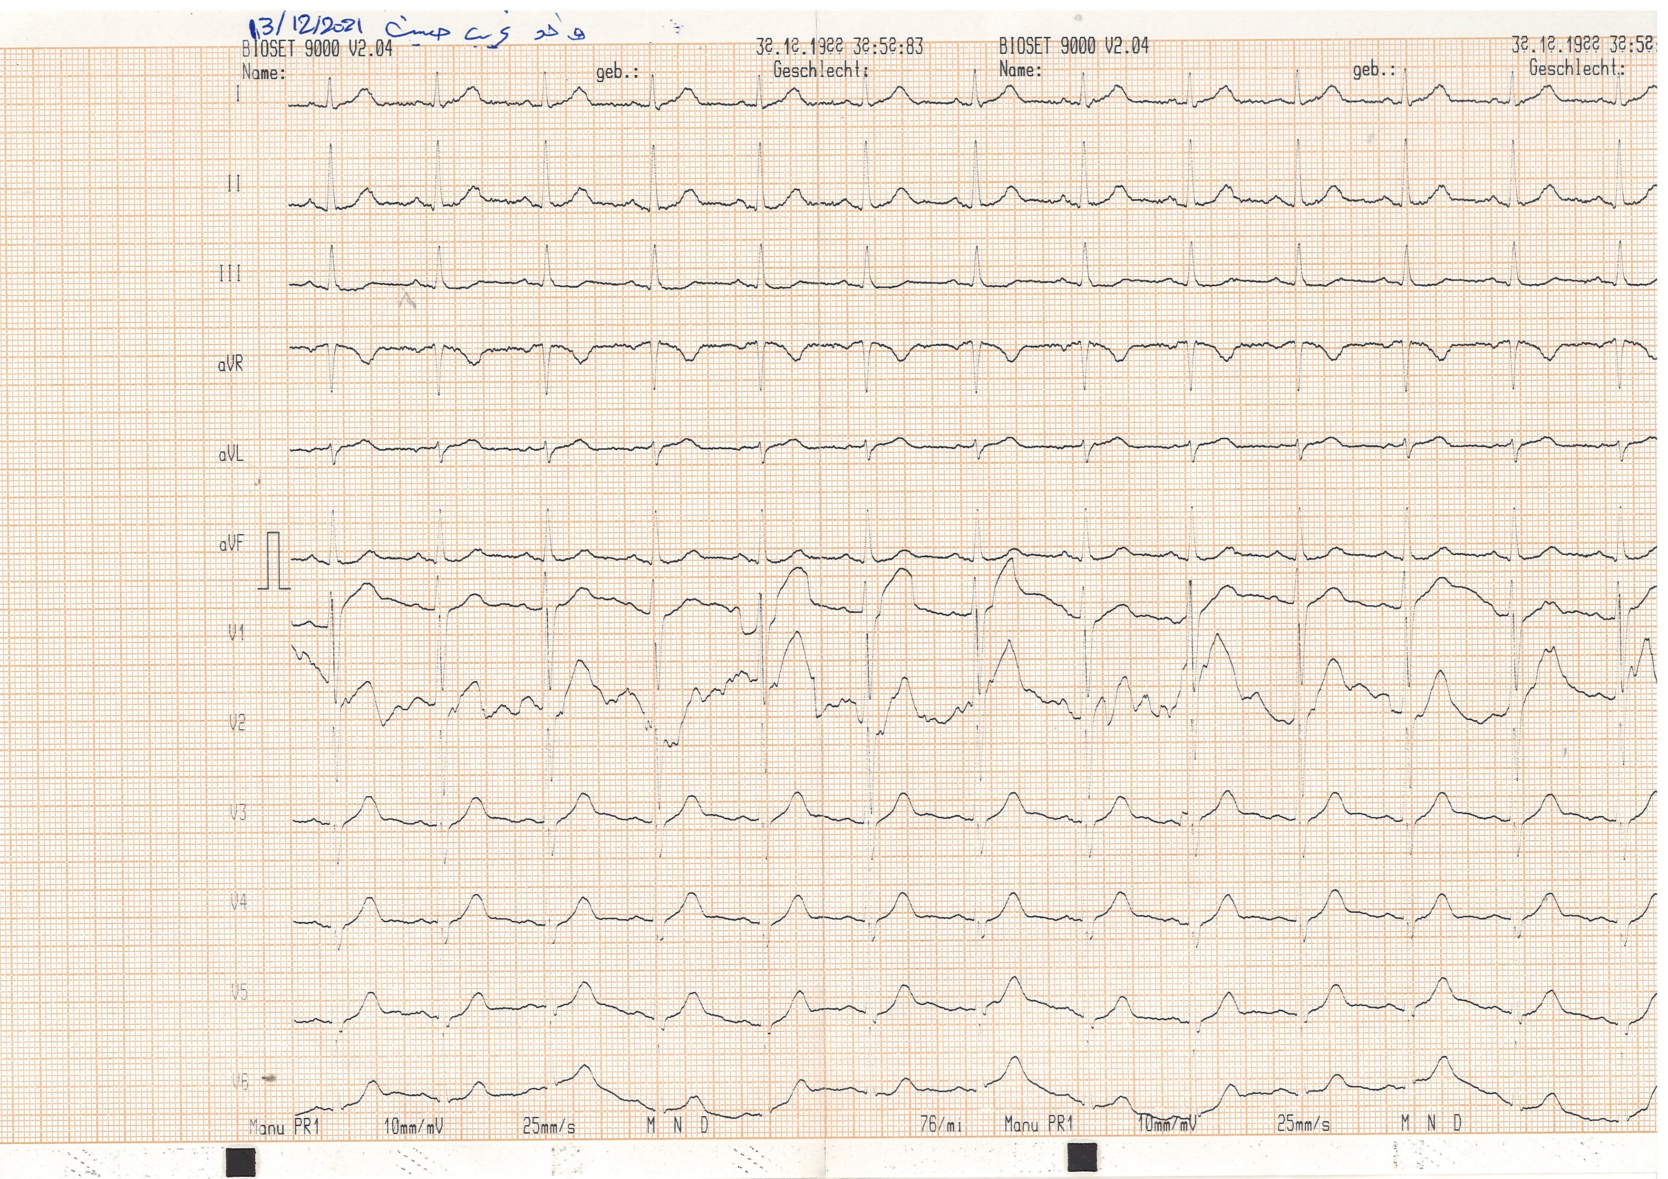The width and height of the screenshot is (1668, 1179).
Task: Click the V2 lead label
Action: 238,723
